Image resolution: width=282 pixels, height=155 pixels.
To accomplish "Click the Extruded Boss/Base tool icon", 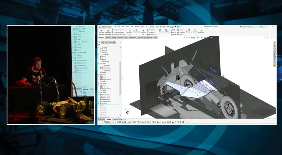I will tap(101, 31).
